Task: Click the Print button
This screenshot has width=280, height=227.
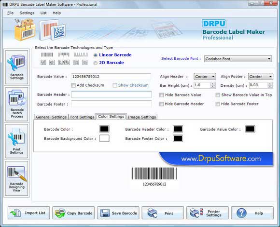Action: [x=163, y=213]
